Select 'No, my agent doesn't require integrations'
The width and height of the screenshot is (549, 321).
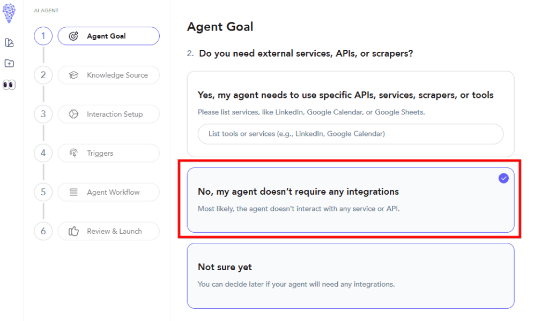coord(350,200)
